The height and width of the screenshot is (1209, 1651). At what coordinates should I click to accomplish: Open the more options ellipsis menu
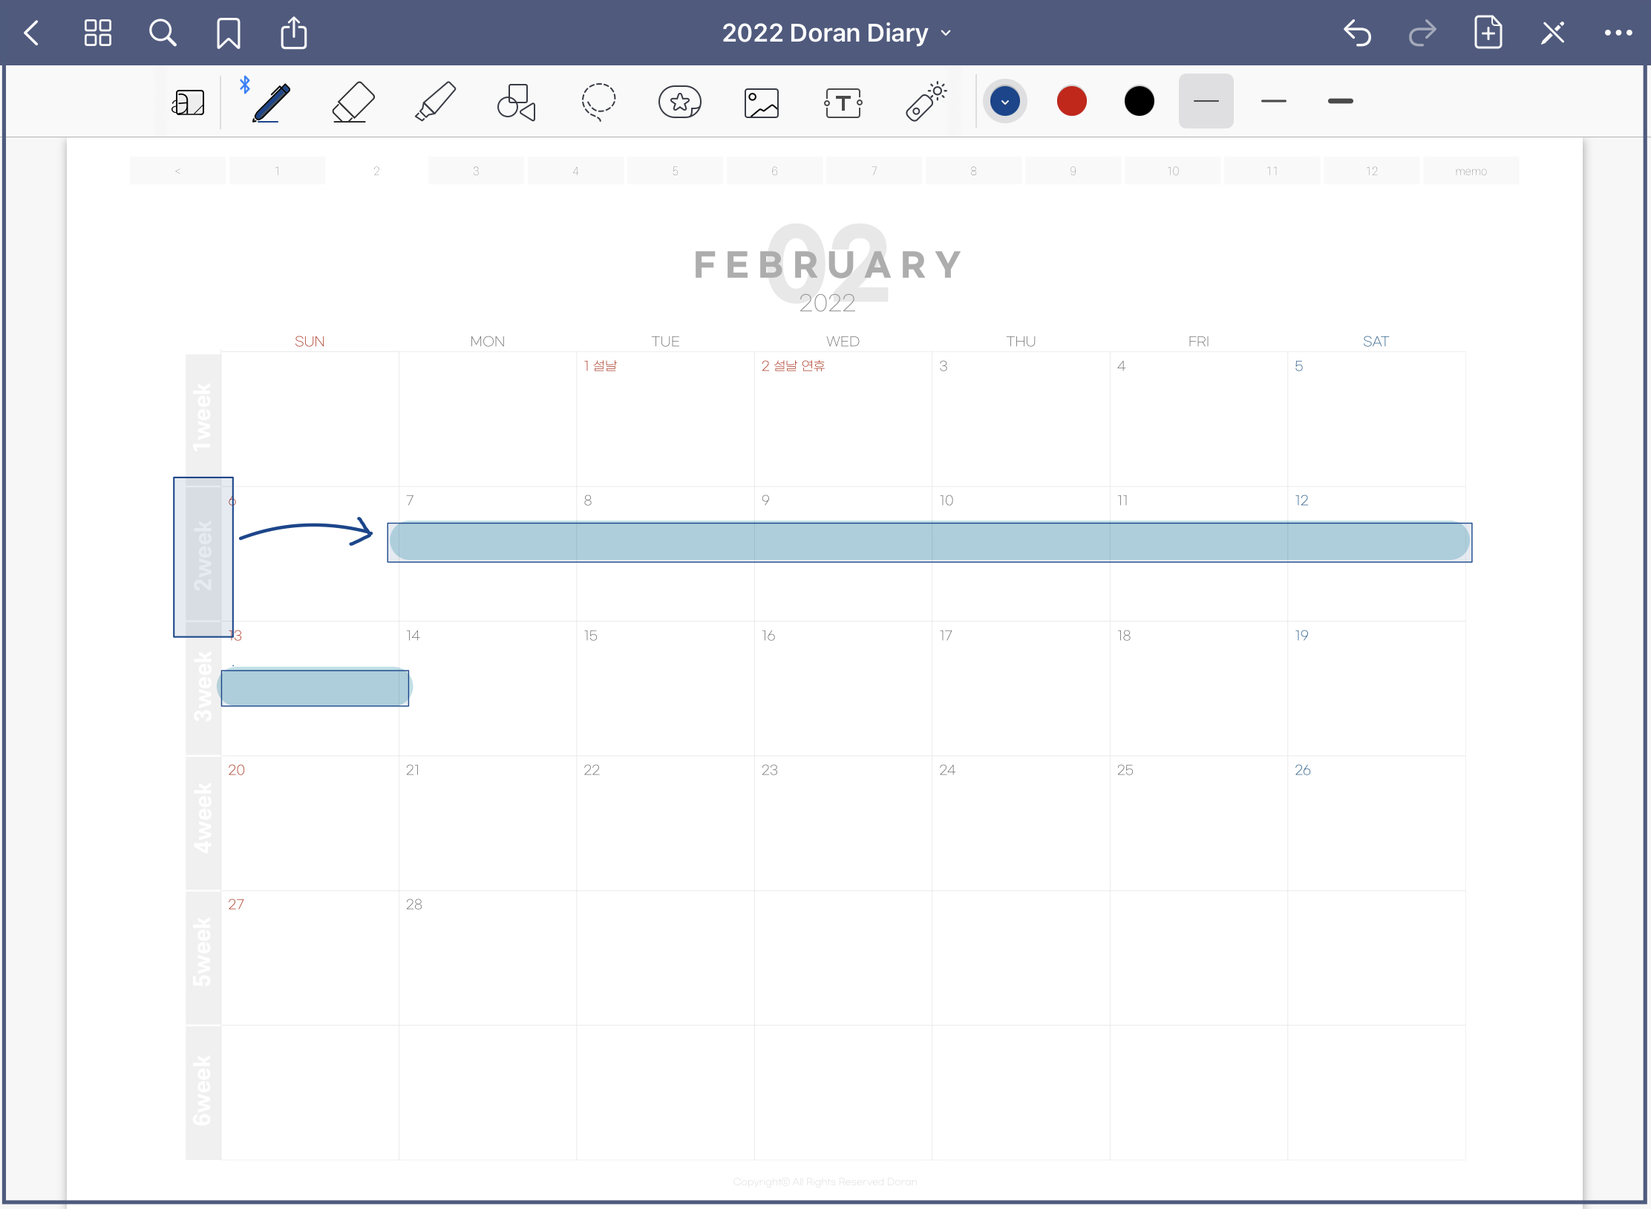(1618, 33)
